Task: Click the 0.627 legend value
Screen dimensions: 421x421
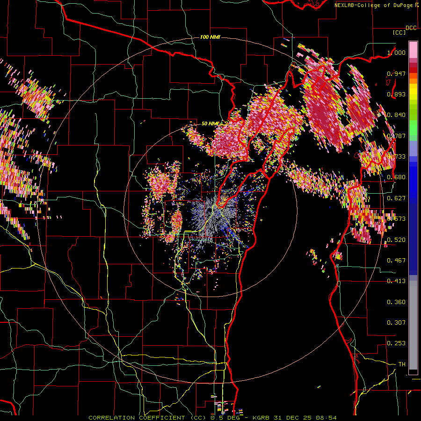Action: [396, 198]
